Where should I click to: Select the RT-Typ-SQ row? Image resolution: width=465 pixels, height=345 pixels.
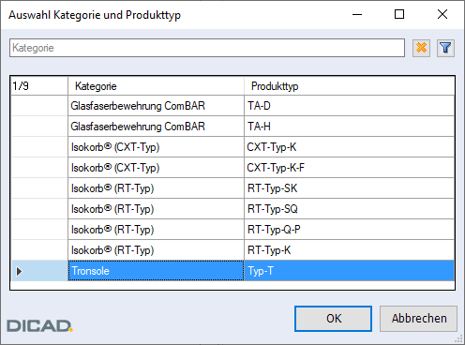click(x=232, y=209)
